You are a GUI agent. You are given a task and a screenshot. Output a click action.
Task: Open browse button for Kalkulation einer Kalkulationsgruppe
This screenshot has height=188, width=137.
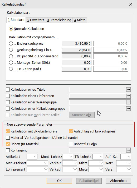(128, 109)
